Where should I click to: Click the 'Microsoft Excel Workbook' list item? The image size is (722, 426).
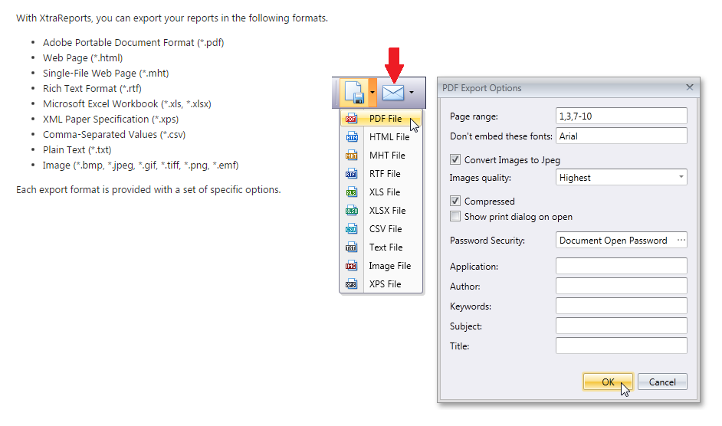pos(127,103)
